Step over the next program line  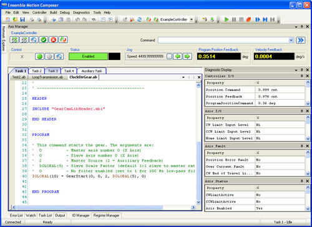[x=265, y=19]
